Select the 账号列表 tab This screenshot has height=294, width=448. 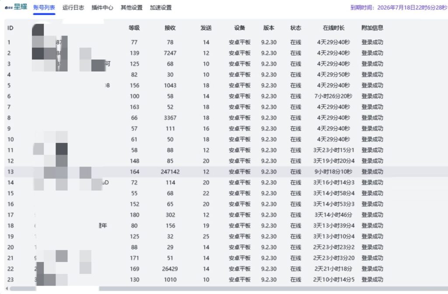pos(44,7)
